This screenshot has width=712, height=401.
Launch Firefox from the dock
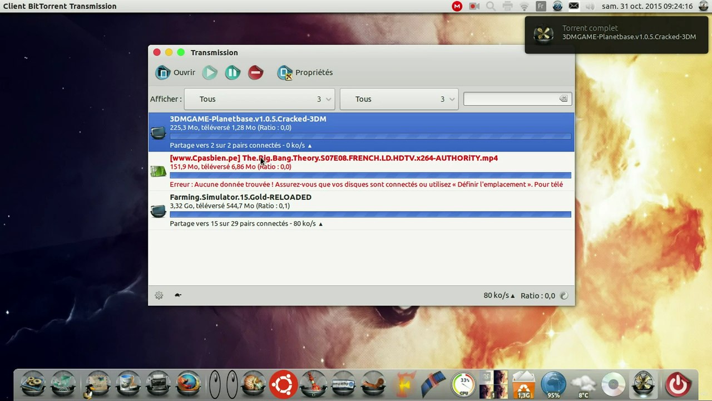189,384
